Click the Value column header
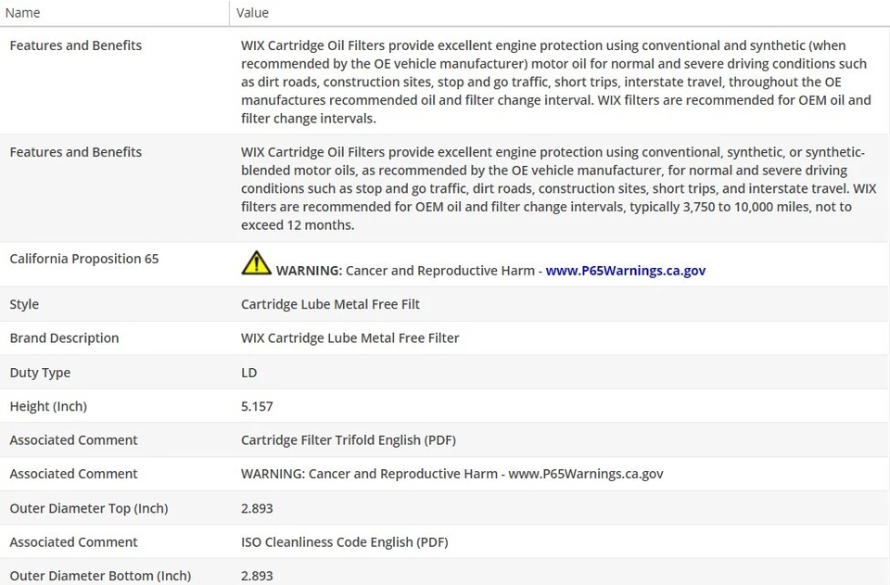The width and height of the screenshot is (890, 585). pyautogui.click(x=252, y=12)
